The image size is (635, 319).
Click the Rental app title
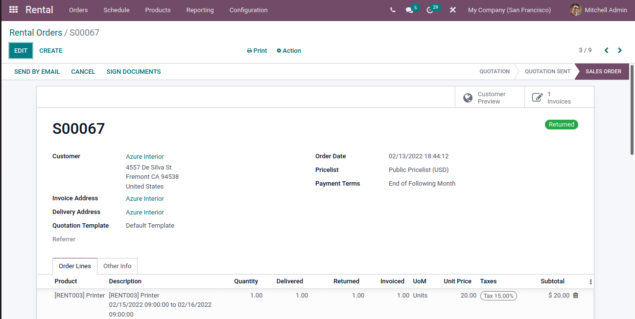click(39, 10)
